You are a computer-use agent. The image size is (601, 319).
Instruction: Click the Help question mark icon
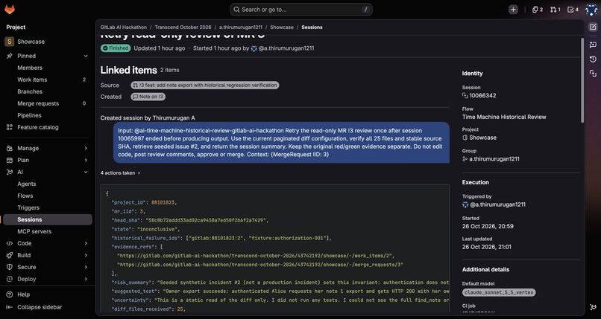[10, 294]
